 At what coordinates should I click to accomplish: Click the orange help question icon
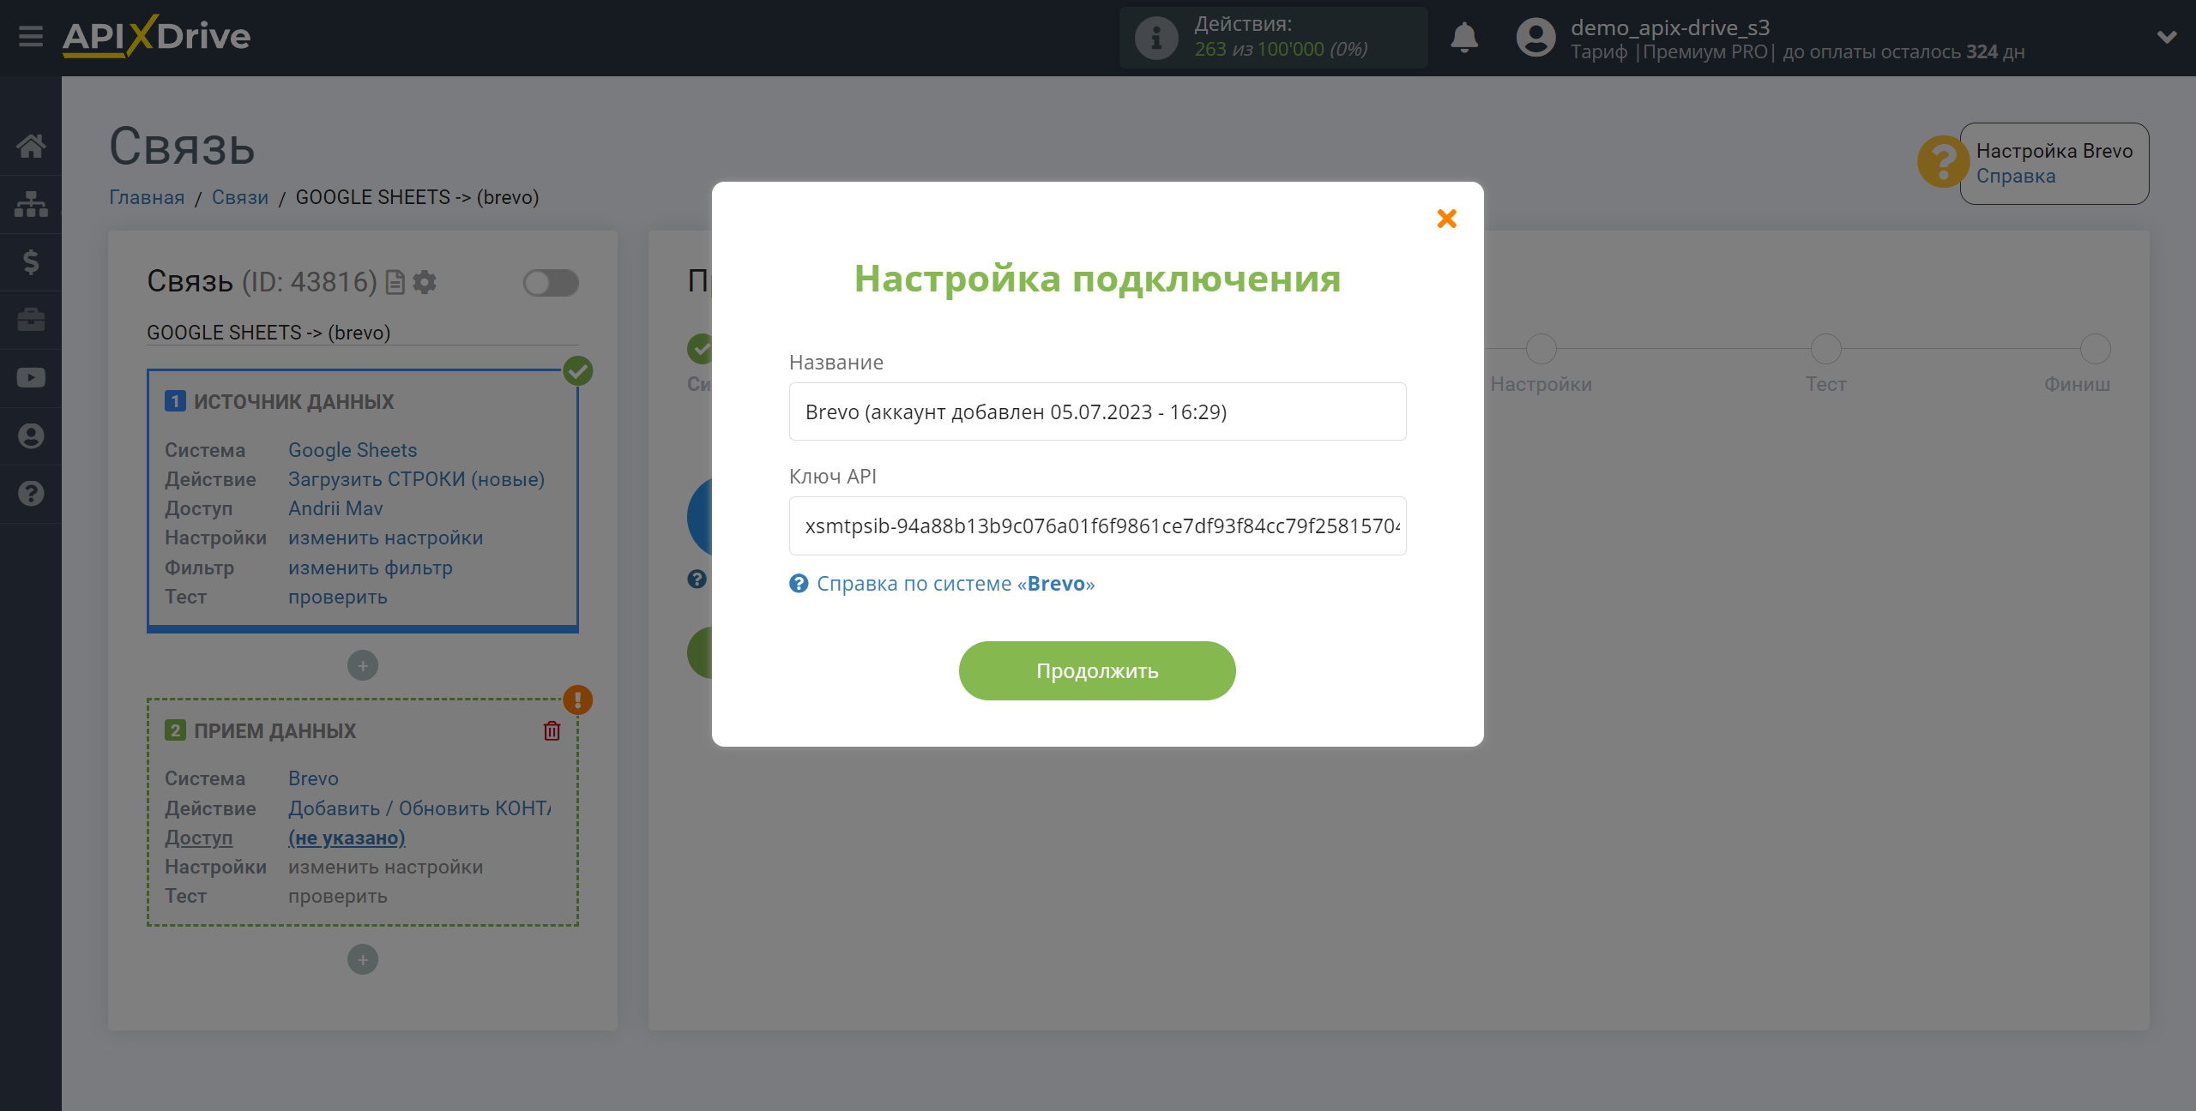tap(1943, 161)
